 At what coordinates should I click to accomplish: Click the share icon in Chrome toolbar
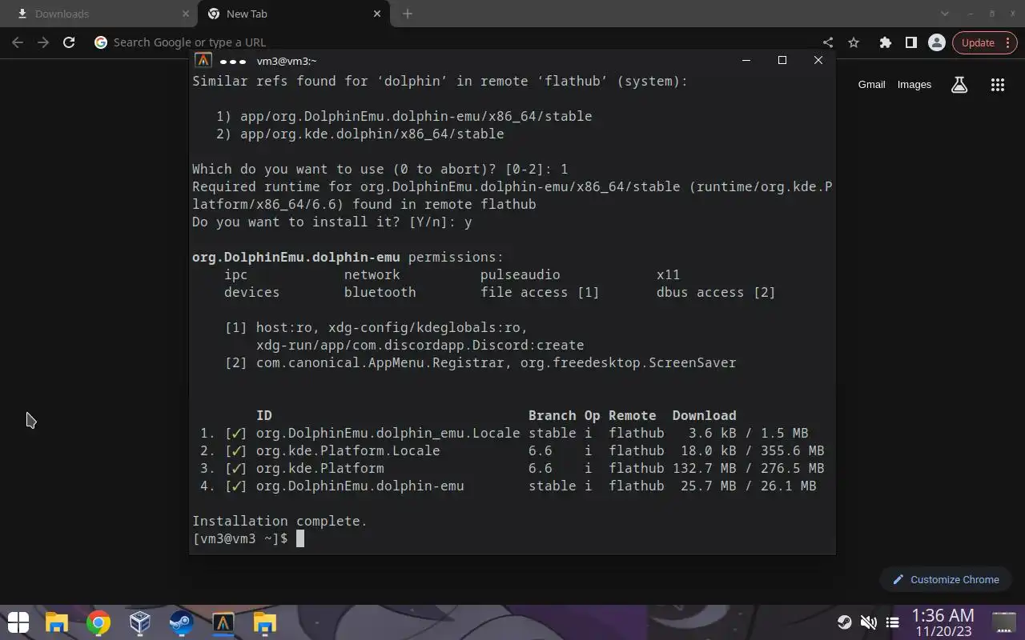pyautogui.click(x=828, y=42)
